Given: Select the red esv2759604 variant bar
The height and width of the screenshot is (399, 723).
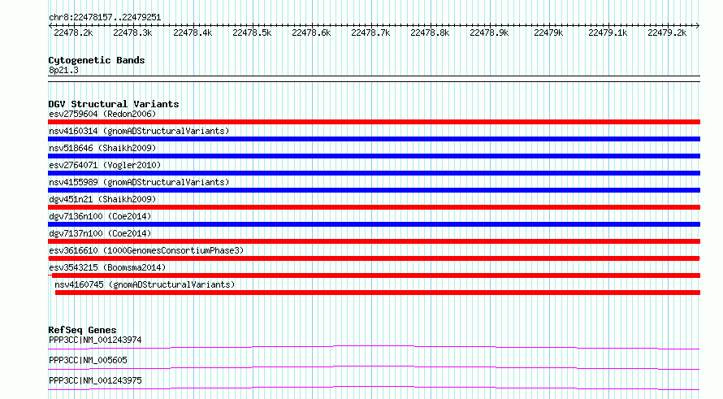Looking at the screenshot, I should [374, 122].
